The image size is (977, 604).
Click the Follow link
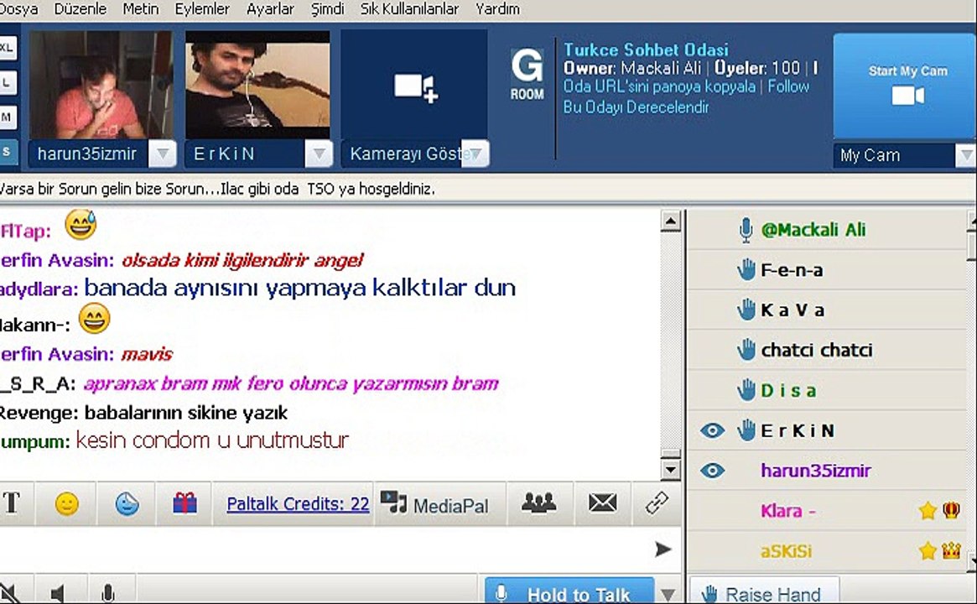(788, 86)
